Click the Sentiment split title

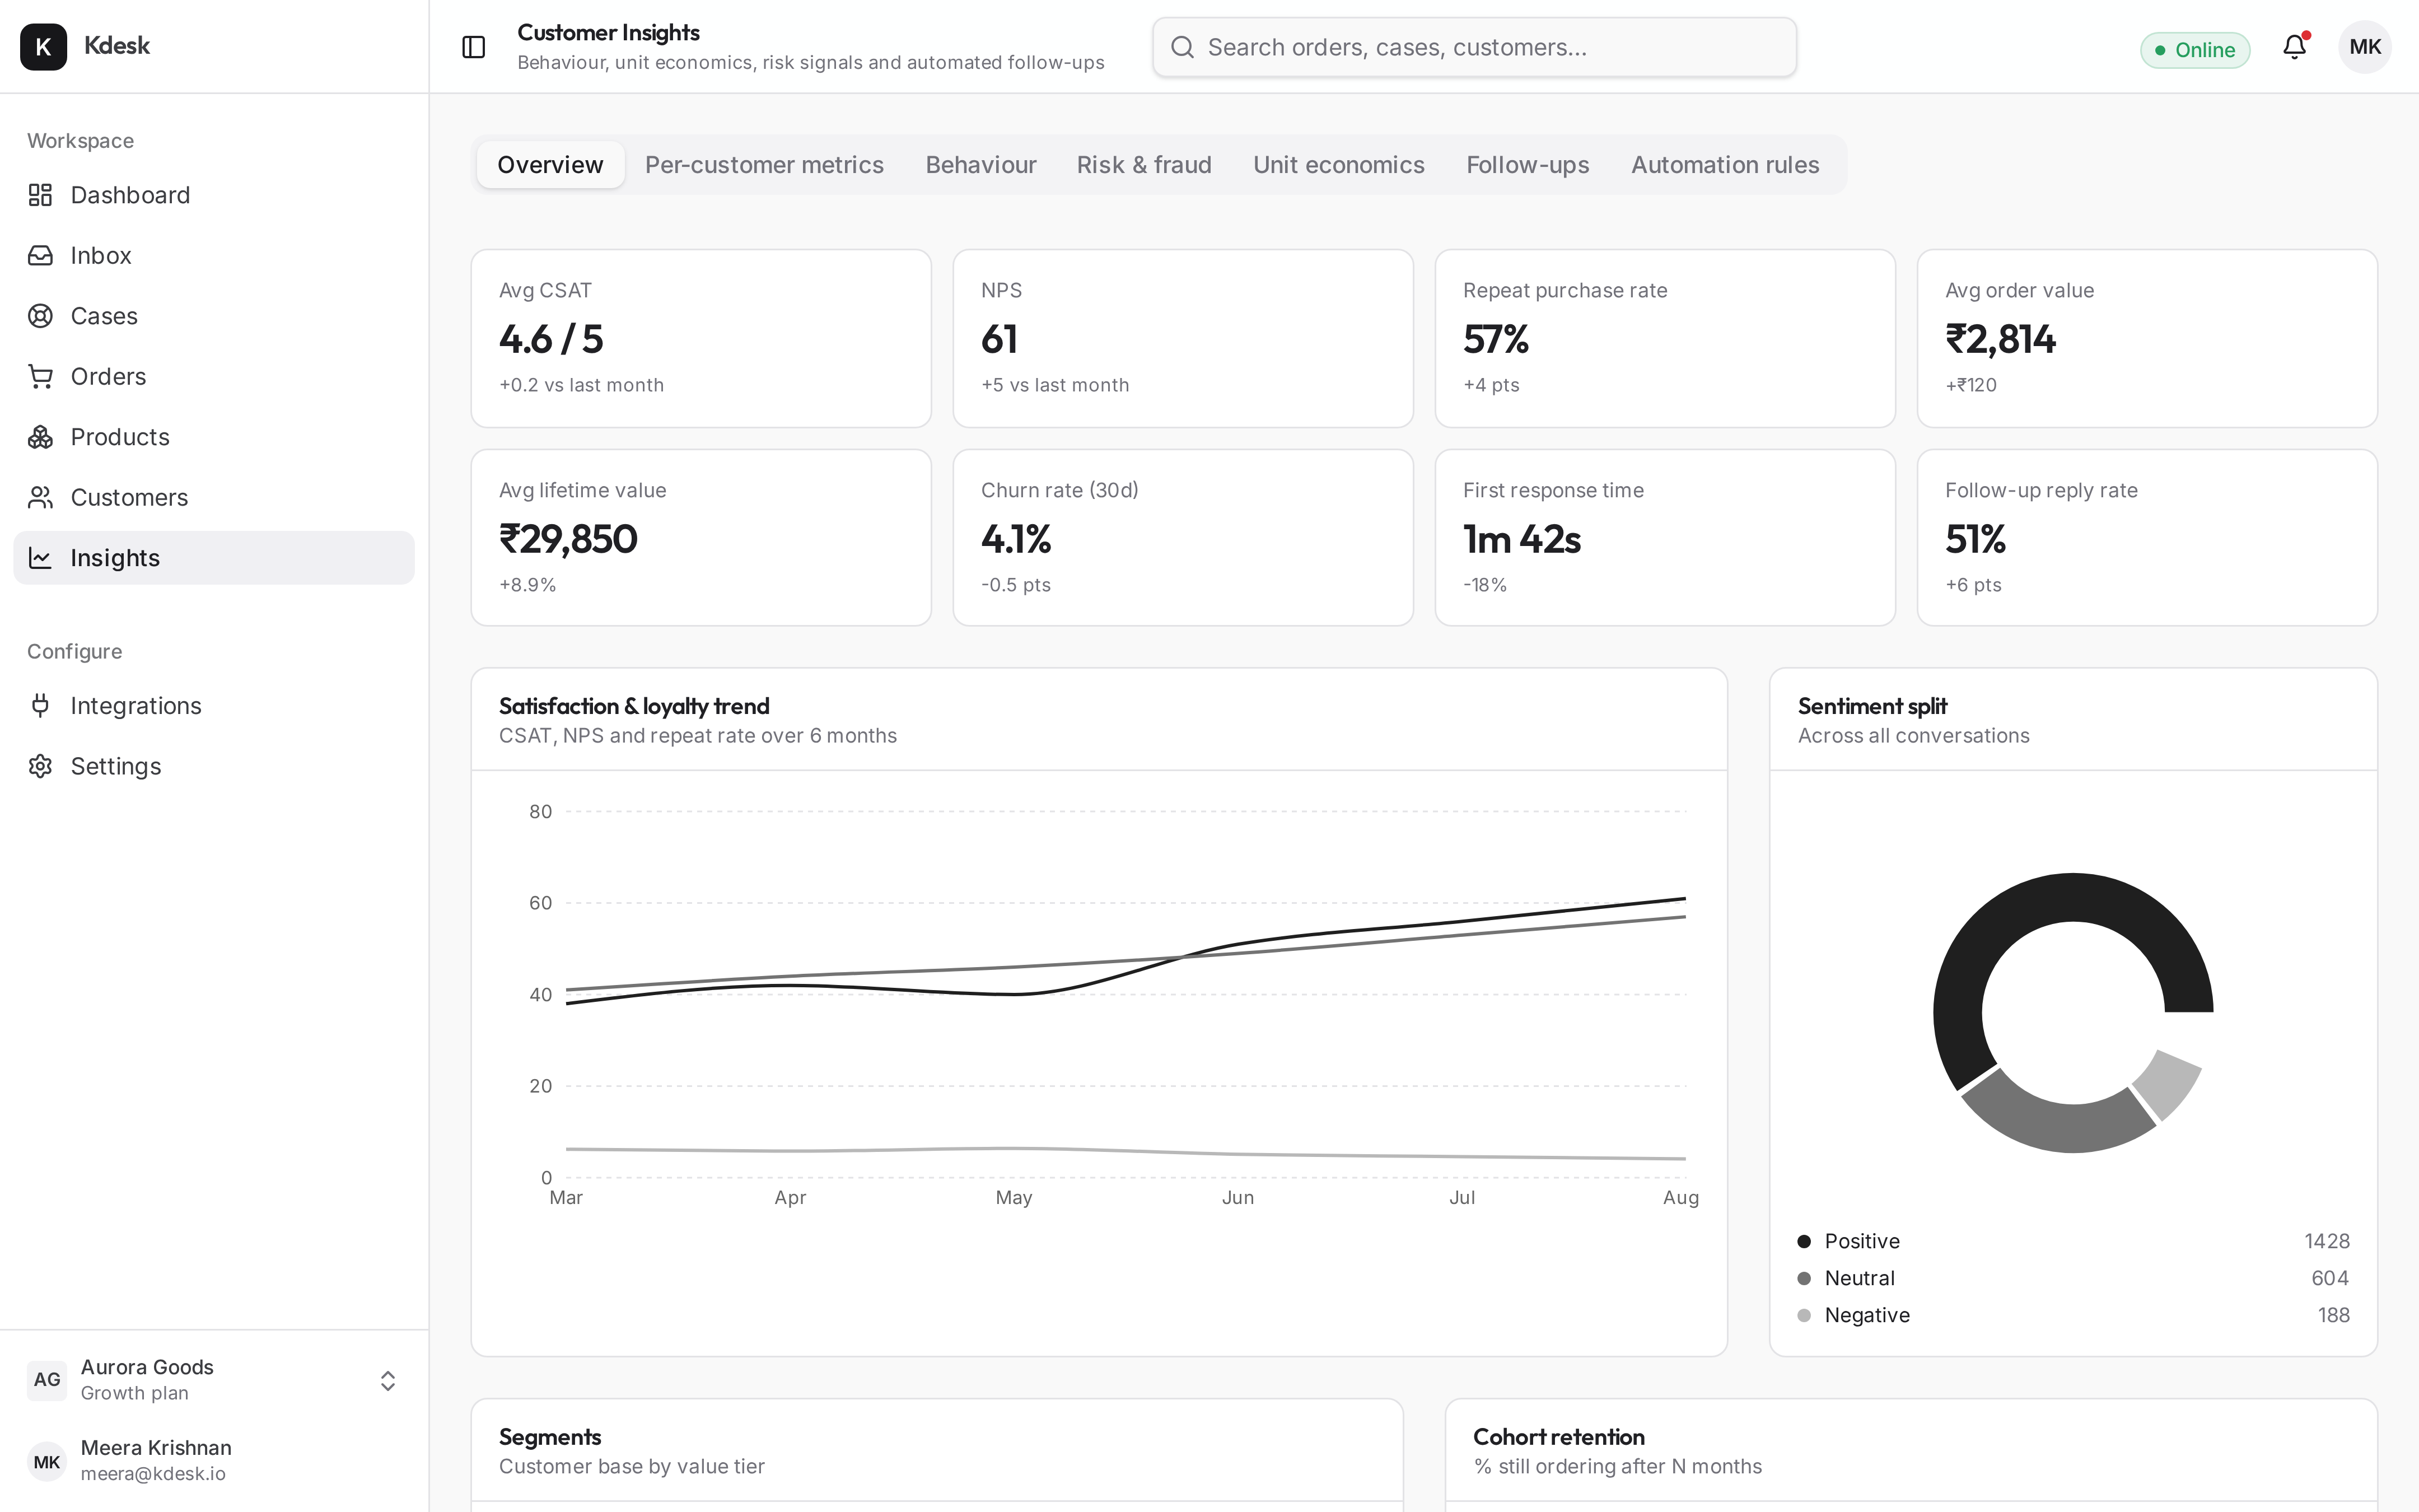(x=1872, y=706)
